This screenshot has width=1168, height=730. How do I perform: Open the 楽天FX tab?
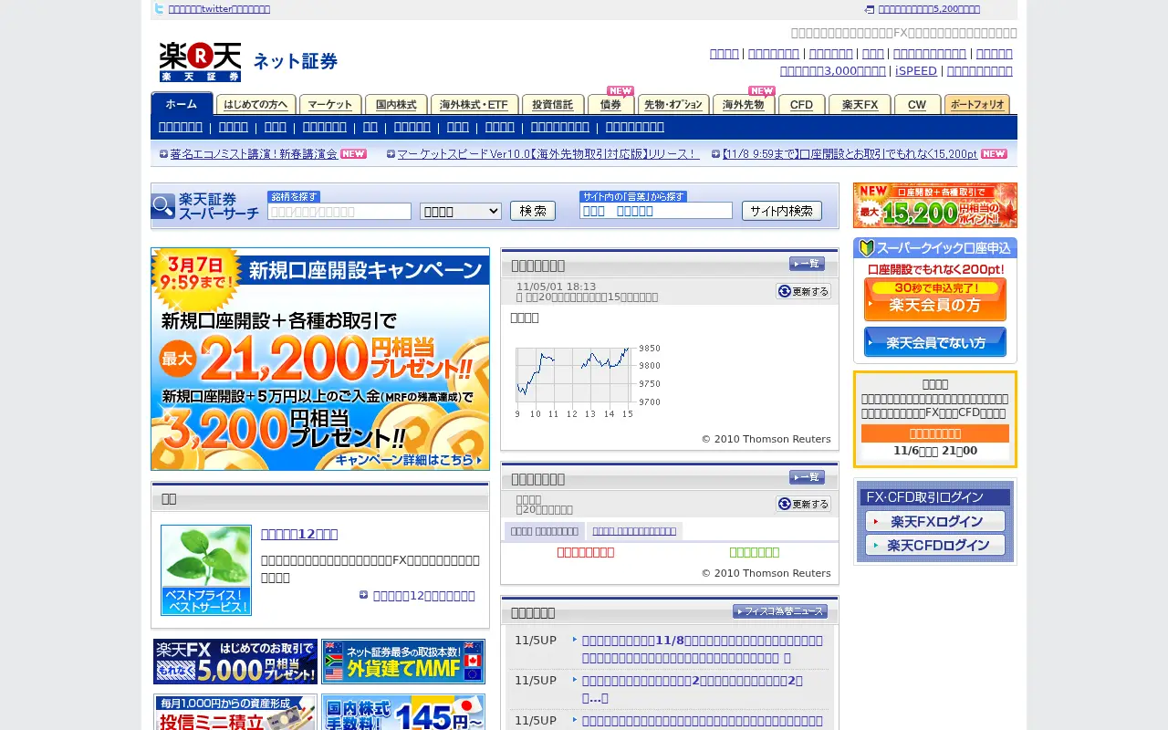[x=860, y=104]
